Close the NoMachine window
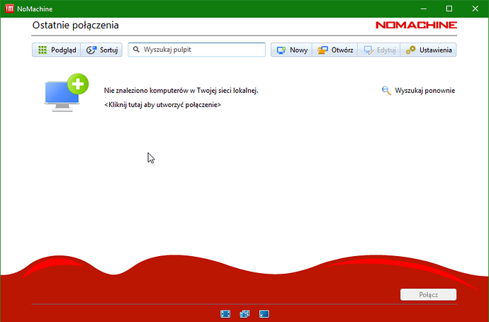This screenshot has height=322, width=489. (x=474, y=9)
